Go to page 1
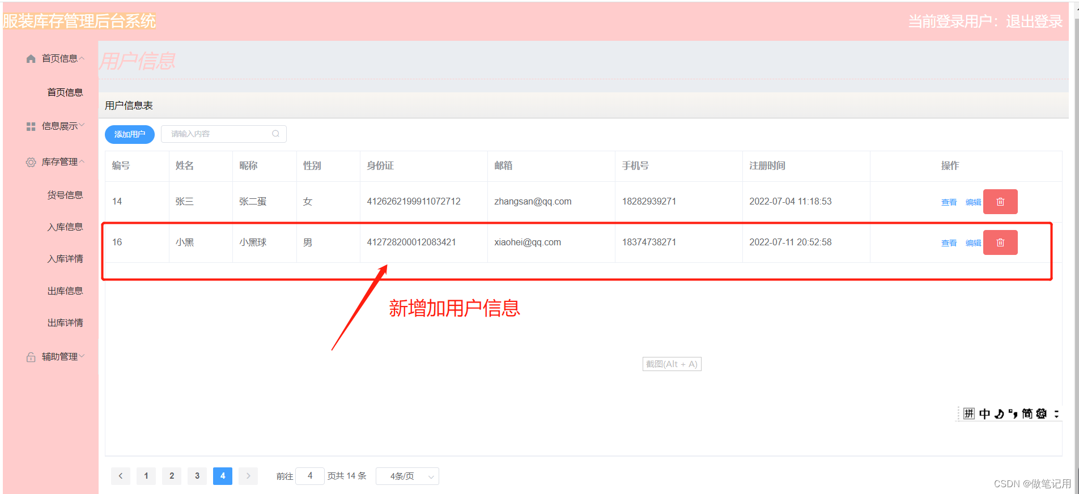Viewport: 1079px width, 494px height. (x=146, y=476)
